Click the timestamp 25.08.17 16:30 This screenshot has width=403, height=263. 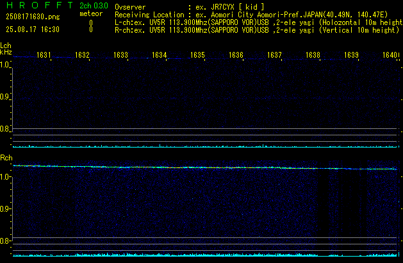[x=33, y=30]
